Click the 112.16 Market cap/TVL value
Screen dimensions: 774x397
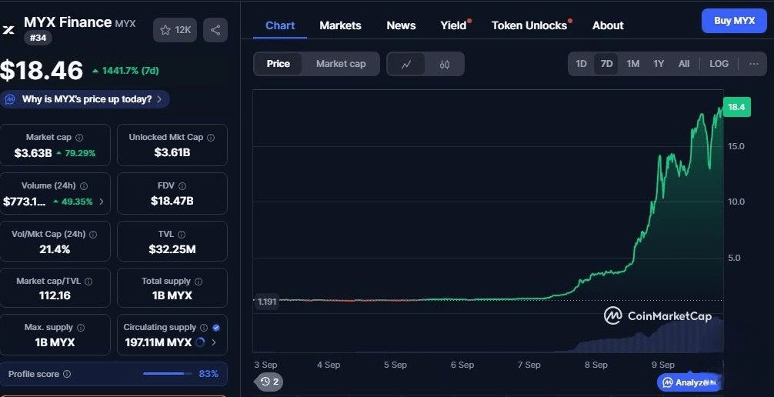55,295
